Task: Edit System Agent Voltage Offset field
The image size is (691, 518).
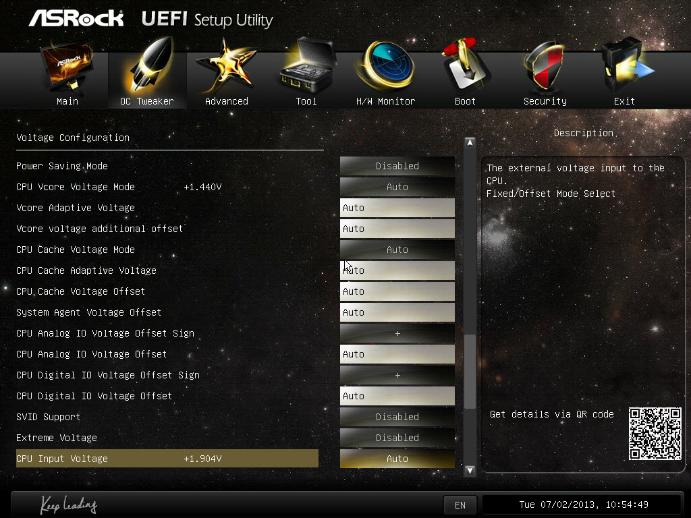Action: point(397,312)
